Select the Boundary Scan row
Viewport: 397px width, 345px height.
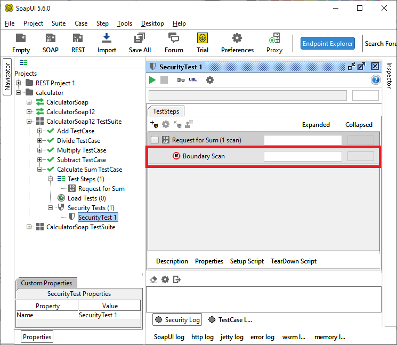(x=263, y=156)
